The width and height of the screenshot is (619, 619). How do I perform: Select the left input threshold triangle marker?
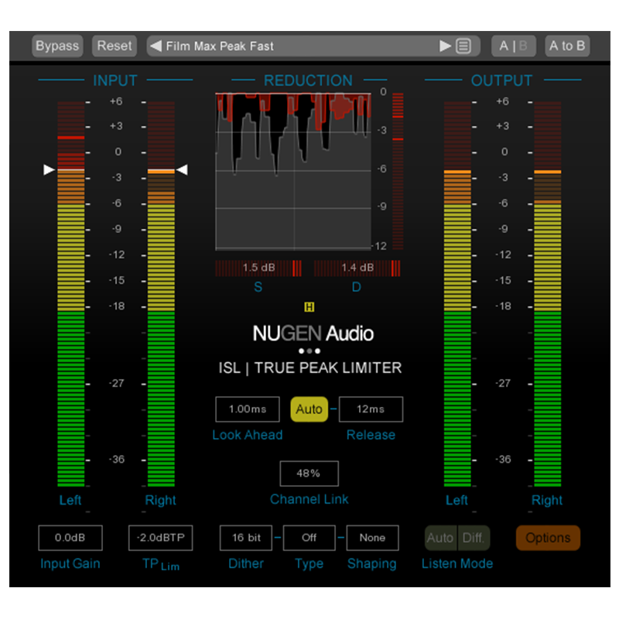point(49,169)
